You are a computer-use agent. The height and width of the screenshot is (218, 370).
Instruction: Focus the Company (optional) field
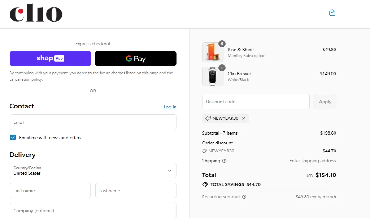(x=93, y=210)
